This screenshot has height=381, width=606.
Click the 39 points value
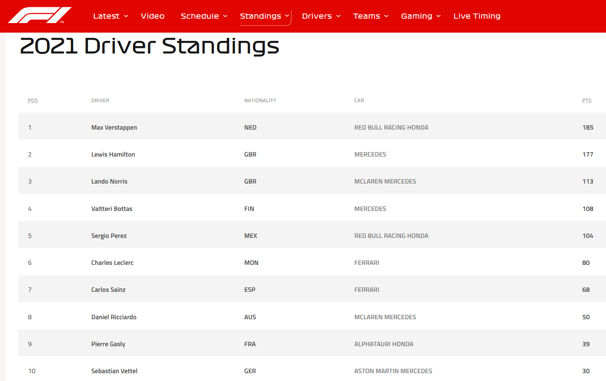point(586,344)
